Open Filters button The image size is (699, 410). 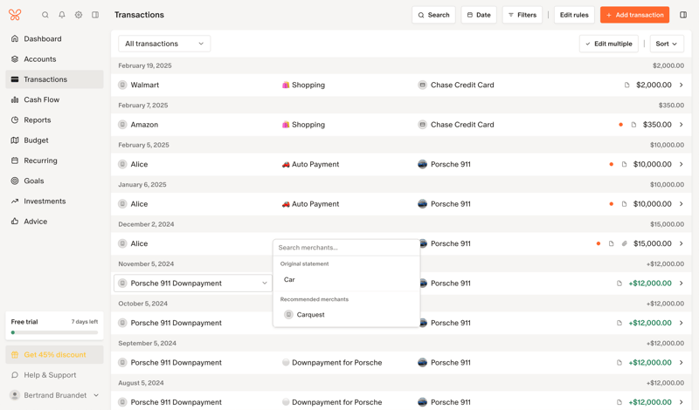coord(523,15)
